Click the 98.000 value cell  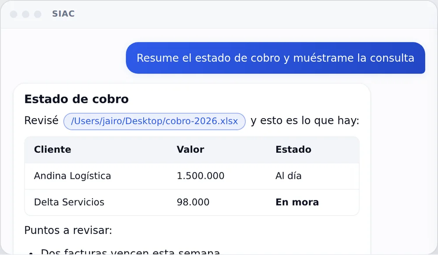coord(193,202)
